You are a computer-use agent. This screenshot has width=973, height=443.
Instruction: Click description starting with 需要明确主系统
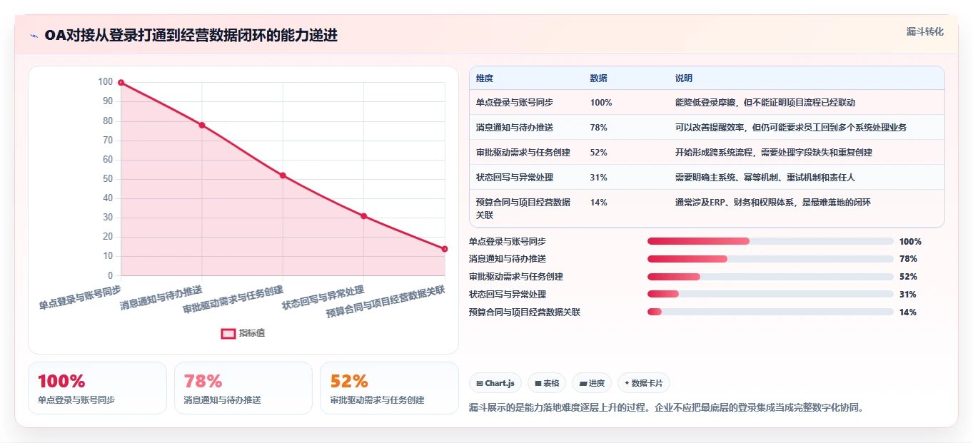pyautogui.click(x=765, y=178)
